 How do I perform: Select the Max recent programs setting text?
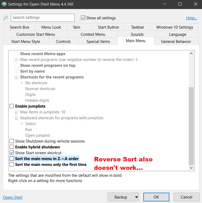(x=79, y=60)
